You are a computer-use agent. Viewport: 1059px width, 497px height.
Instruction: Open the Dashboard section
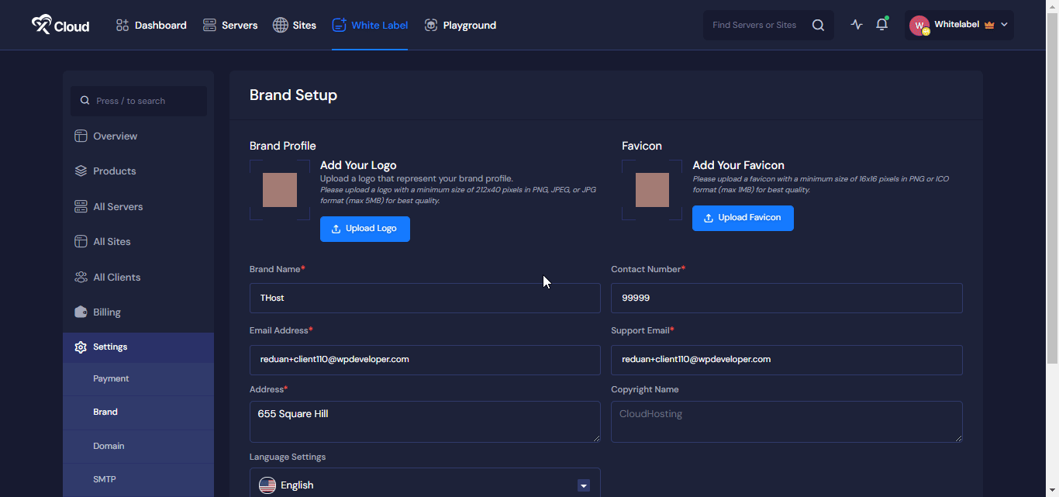coord(150,25)
